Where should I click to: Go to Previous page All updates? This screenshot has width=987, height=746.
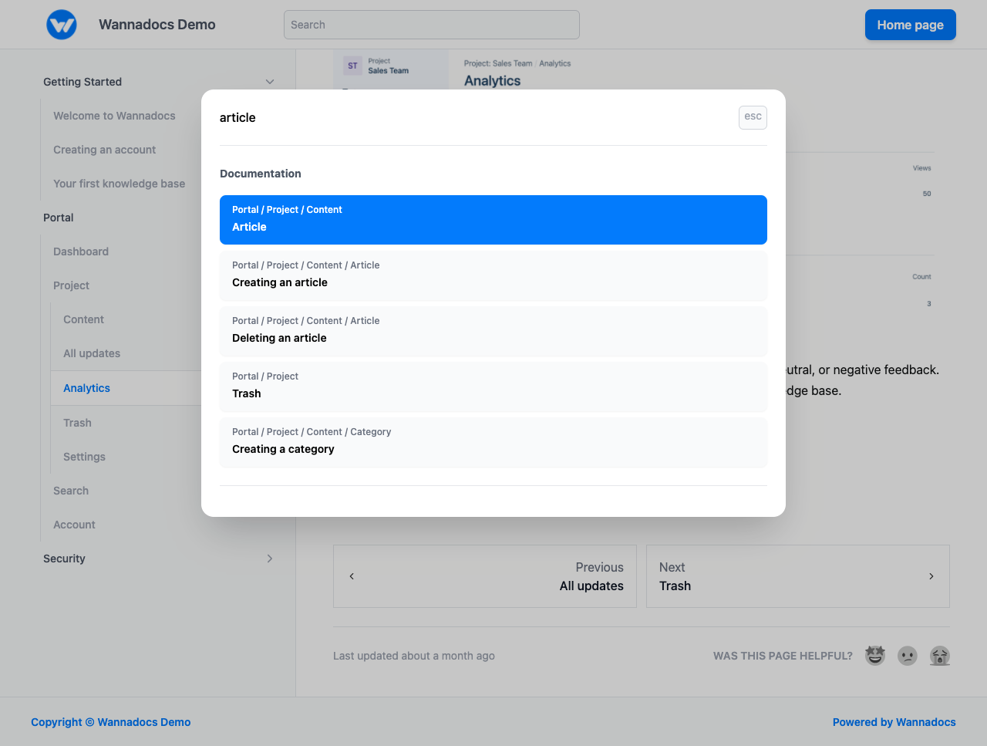pyautogui.click(x=485, y=576)
